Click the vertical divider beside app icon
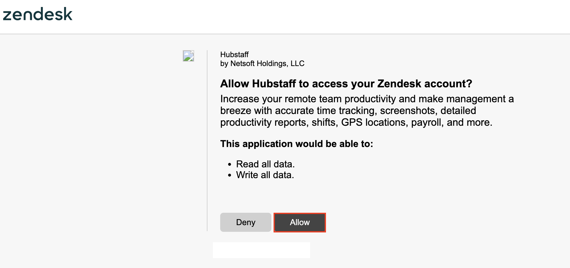 [207, 140]
